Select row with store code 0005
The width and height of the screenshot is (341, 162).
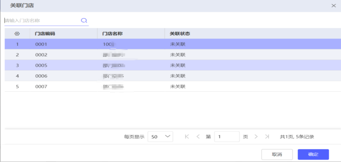click(41, 65)
